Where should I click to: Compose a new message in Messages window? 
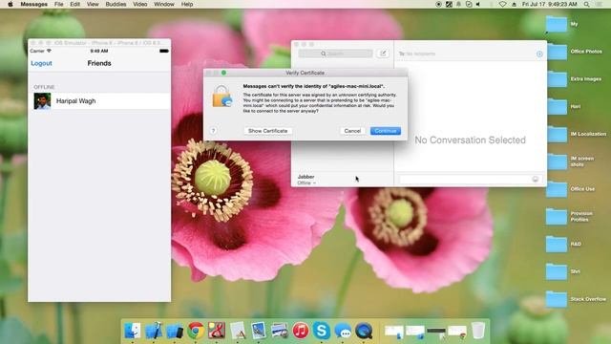tap(383, 54)
